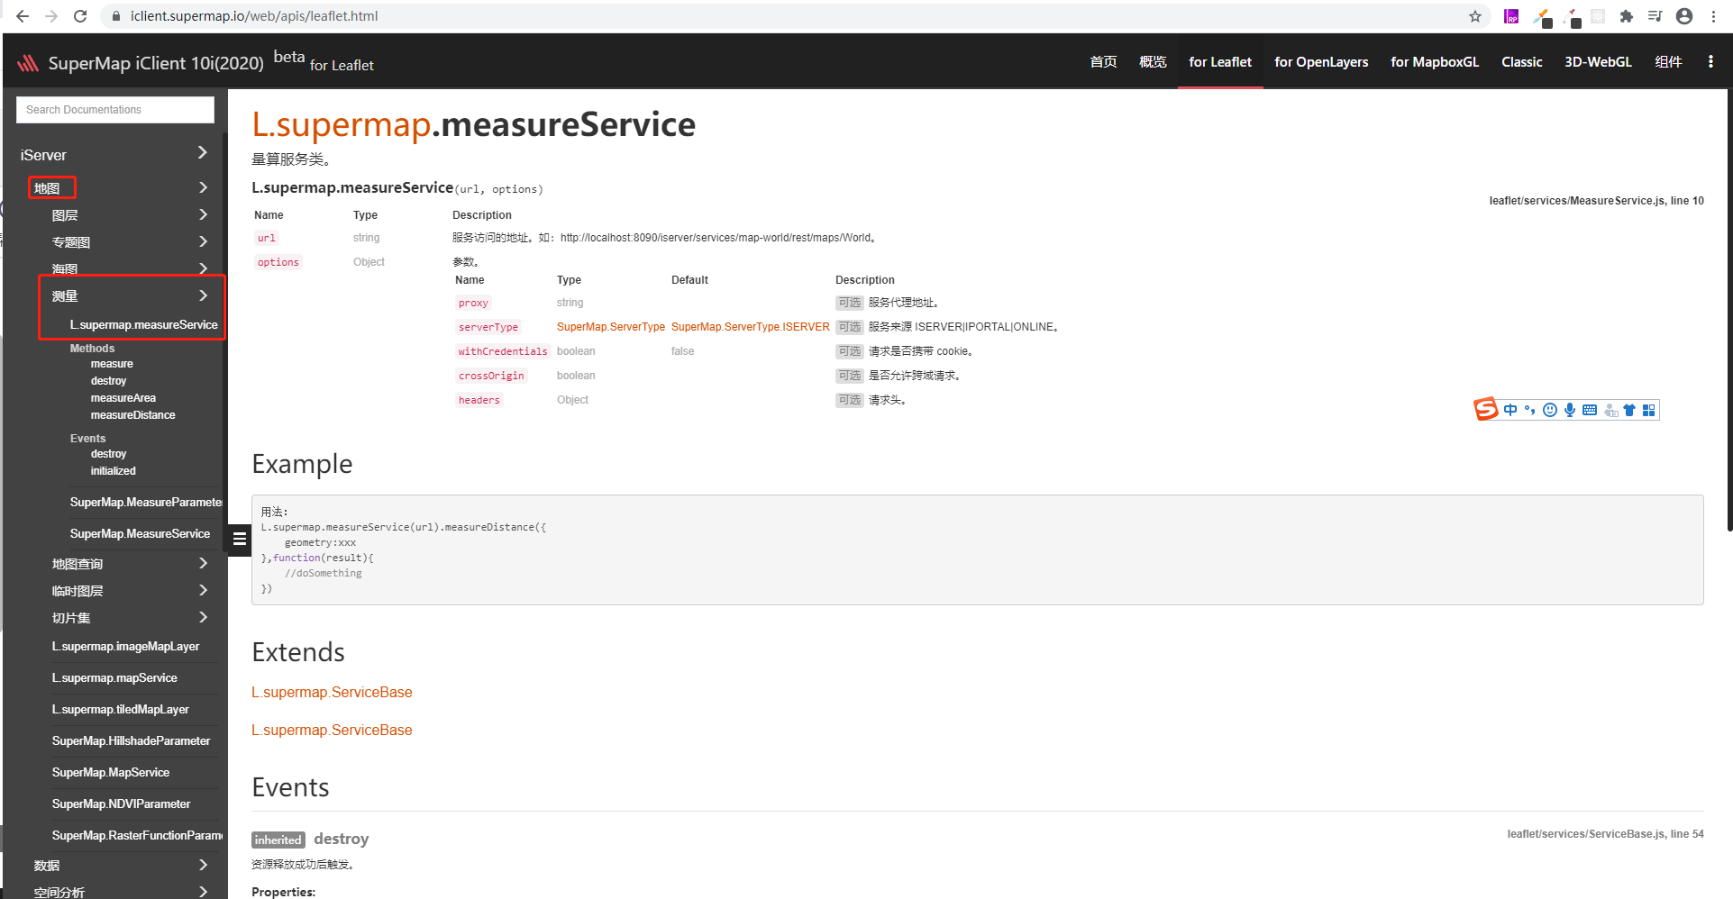Image resolution: width=1733 pixels, height=899 pixels.
Task: Toggle Sogou input to English mode
Action: [x=1510, y=410]
